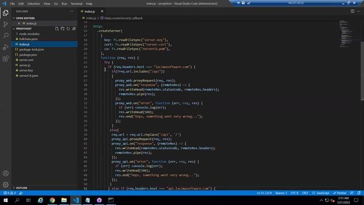Image resolution: width=364 pixels, height=205 pixels.
Task: Open the Explorer view in activity bar
Action: point(6,13)
